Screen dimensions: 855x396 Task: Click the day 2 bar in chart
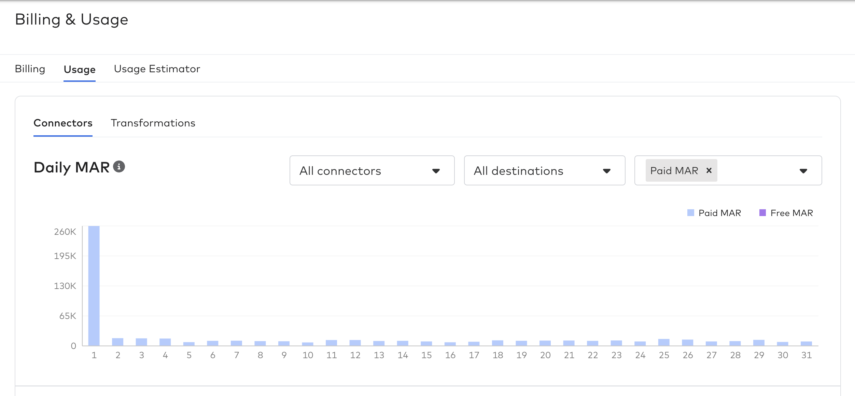tap(117, 342)
